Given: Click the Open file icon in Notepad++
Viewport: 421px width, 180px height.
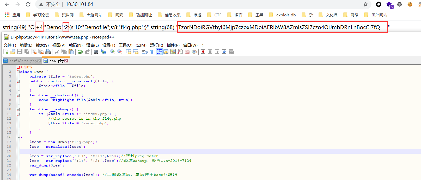Looking at the screenshot, I should pos(13,52).
